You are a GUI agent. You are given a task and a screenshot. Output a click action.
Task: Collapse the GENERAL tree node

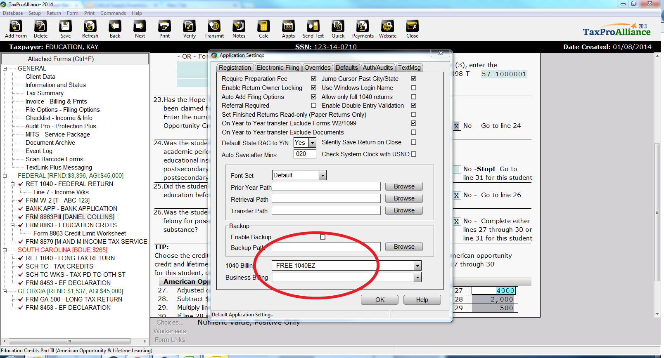tap(5, 68)
